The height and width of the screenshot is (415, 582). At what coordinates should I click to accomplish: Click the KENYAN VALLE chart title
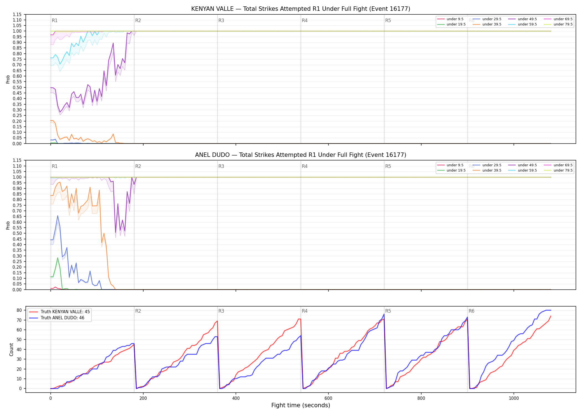(x=301, y=9)
